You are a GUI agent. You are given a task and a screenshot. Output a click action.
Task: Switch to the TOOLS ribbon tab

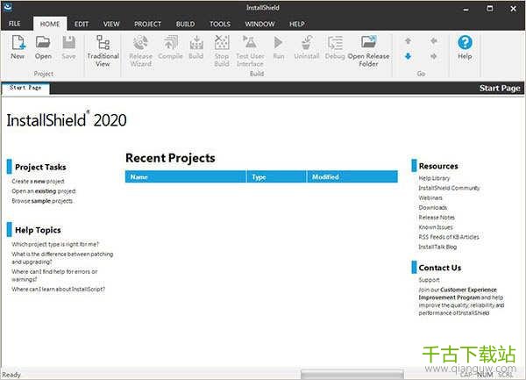220,24
